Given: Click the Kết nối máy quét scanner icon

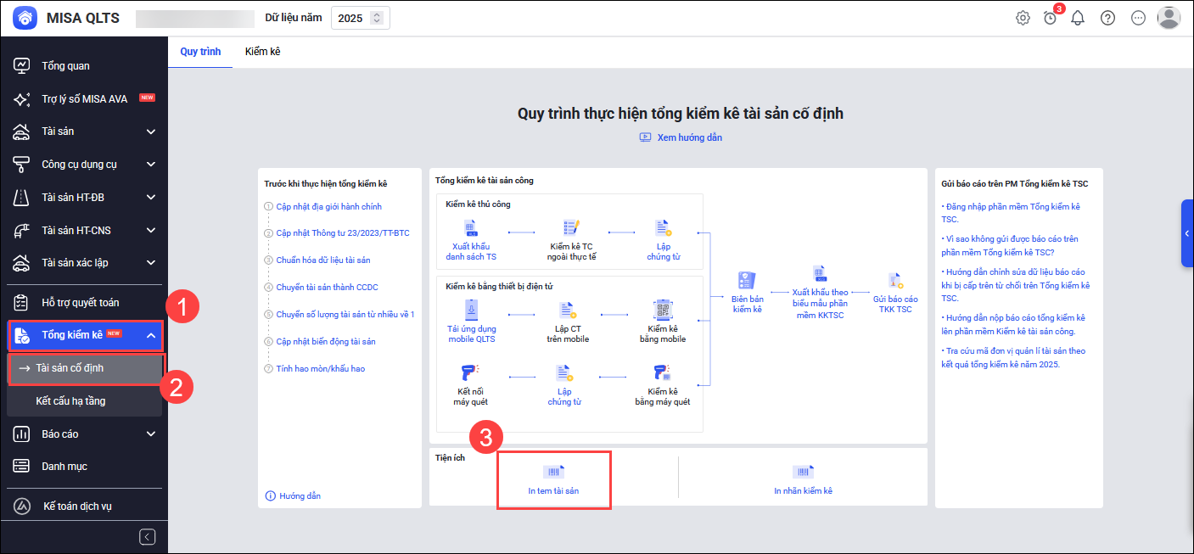Looking at the screenshot, I should click(468, 374).
